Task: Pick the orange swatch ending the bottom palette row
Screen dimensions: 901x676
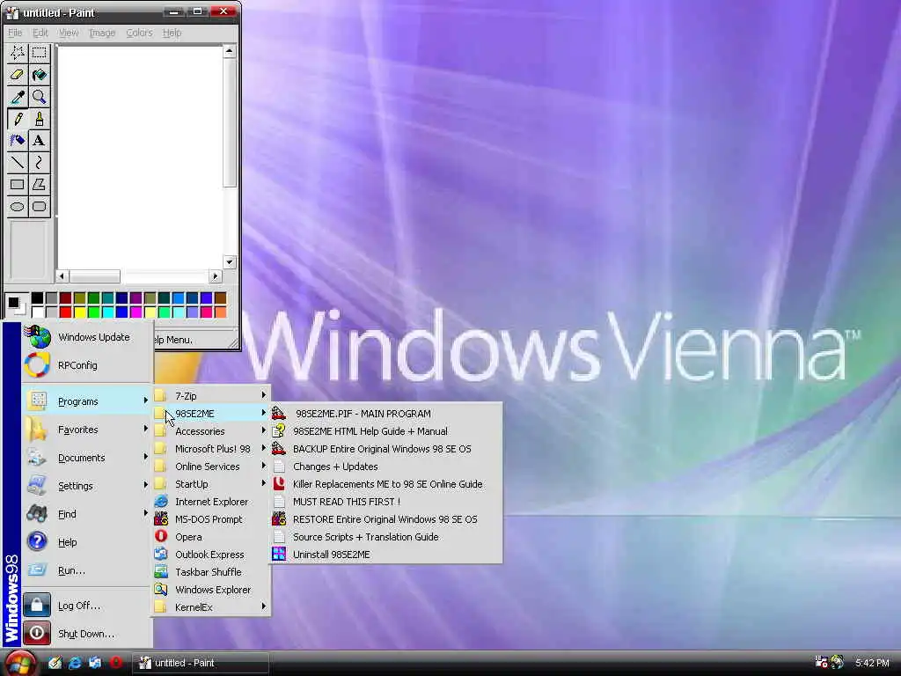Action: coord(220,312)
